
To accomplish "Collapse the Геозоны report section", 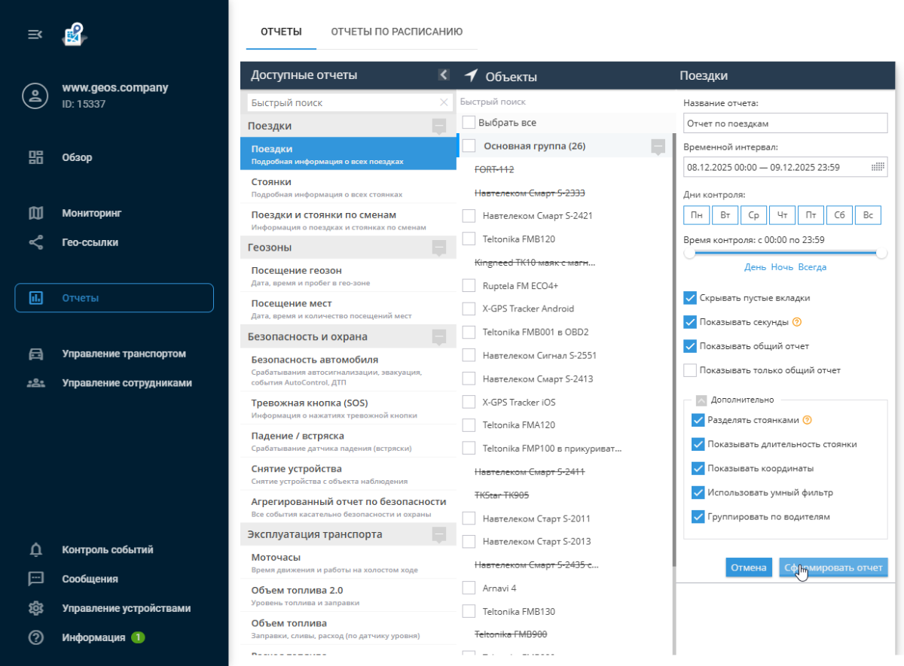I will pyautogui.click(x=439, y=247).
